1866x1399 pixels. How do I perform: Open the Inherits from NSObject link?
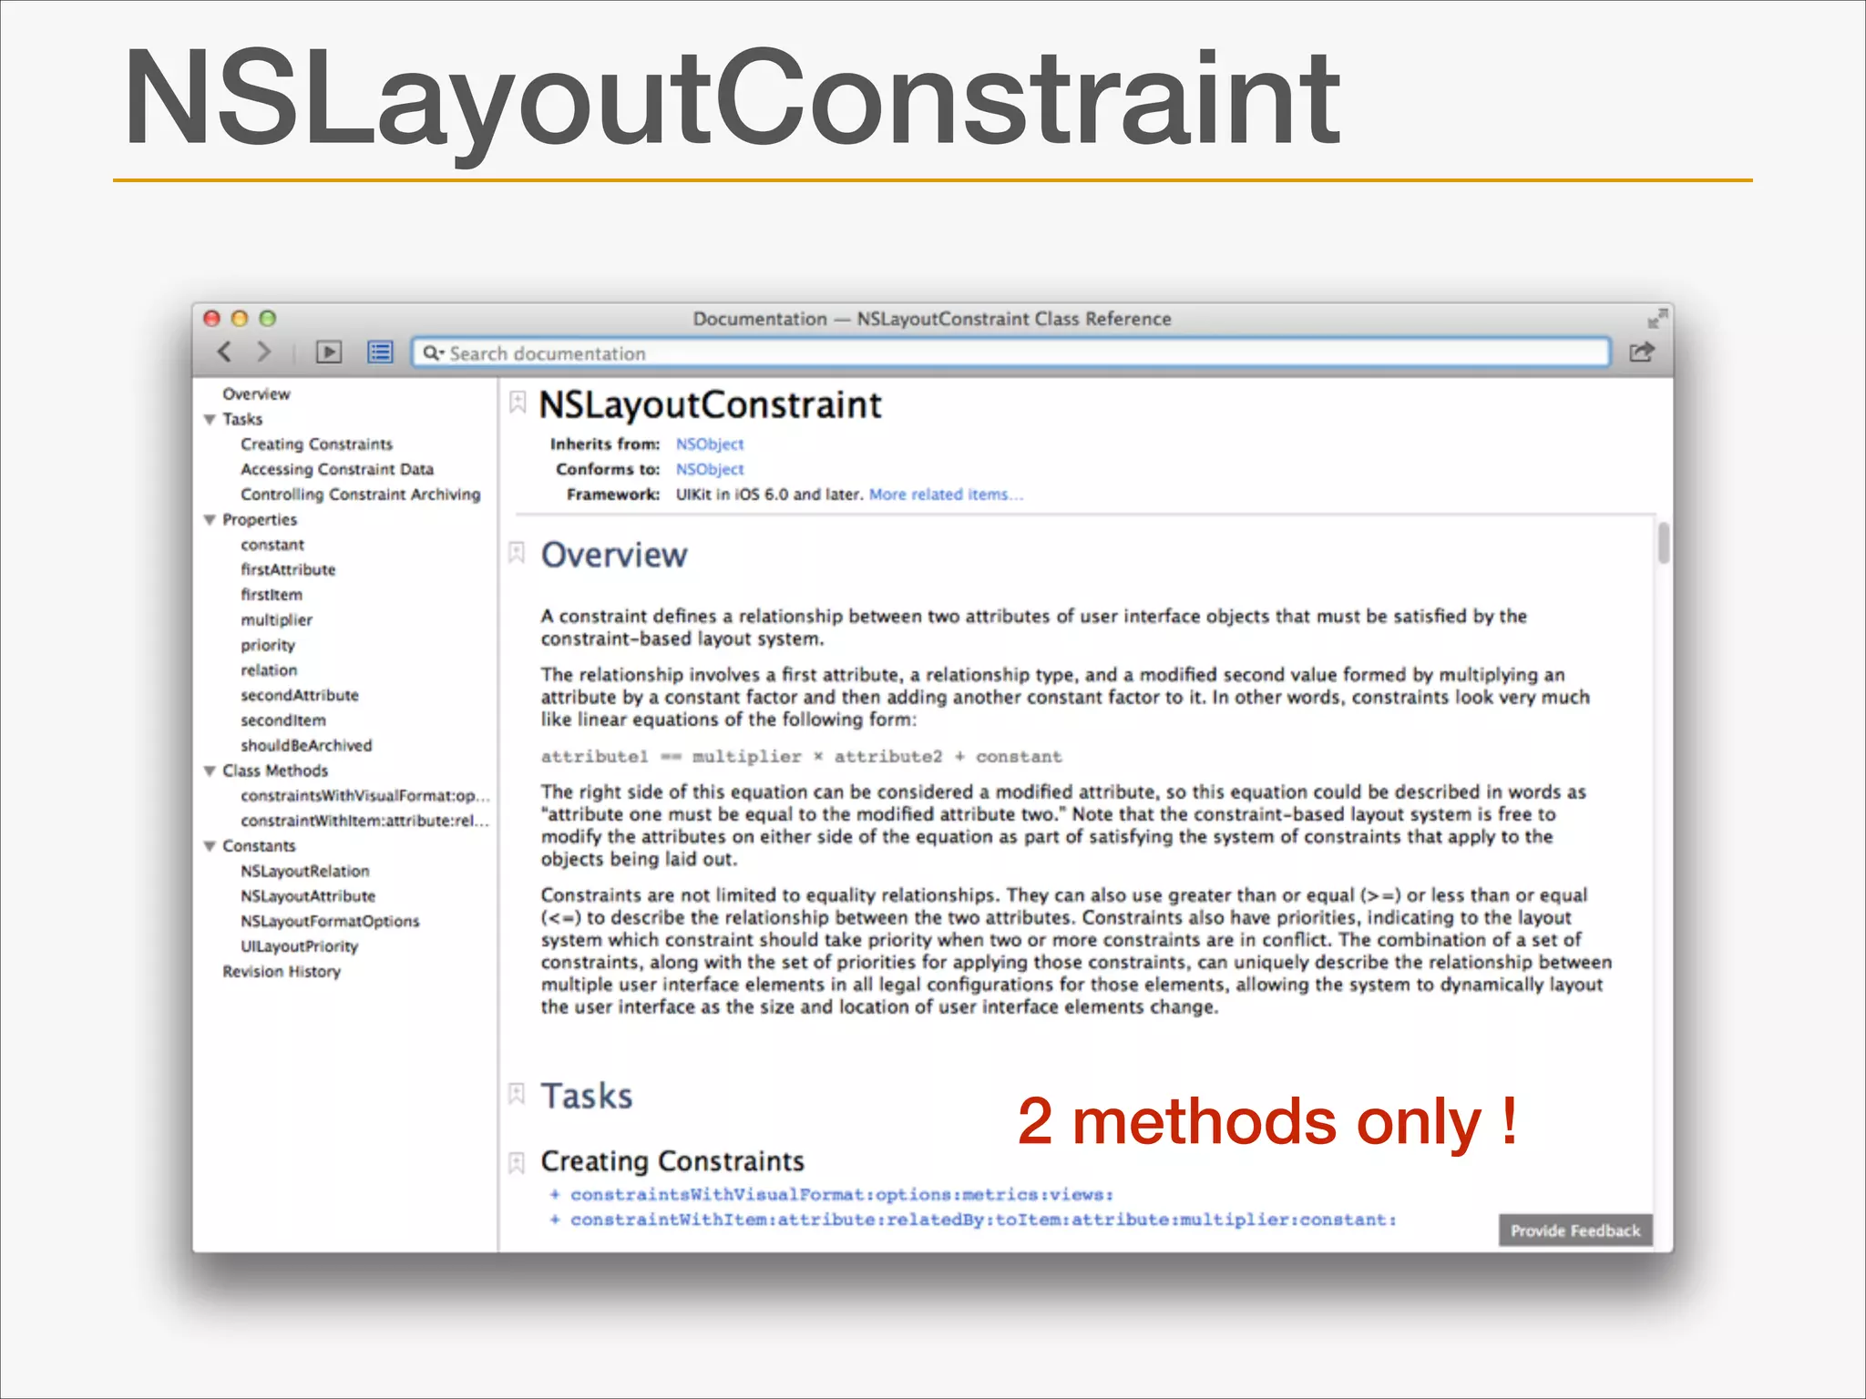[710, 444]
